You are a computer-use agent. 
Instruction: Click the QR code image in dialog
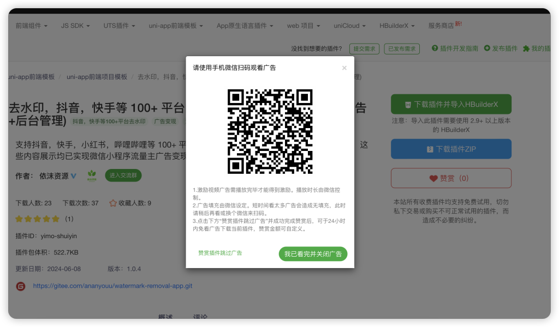coord(270,131)
